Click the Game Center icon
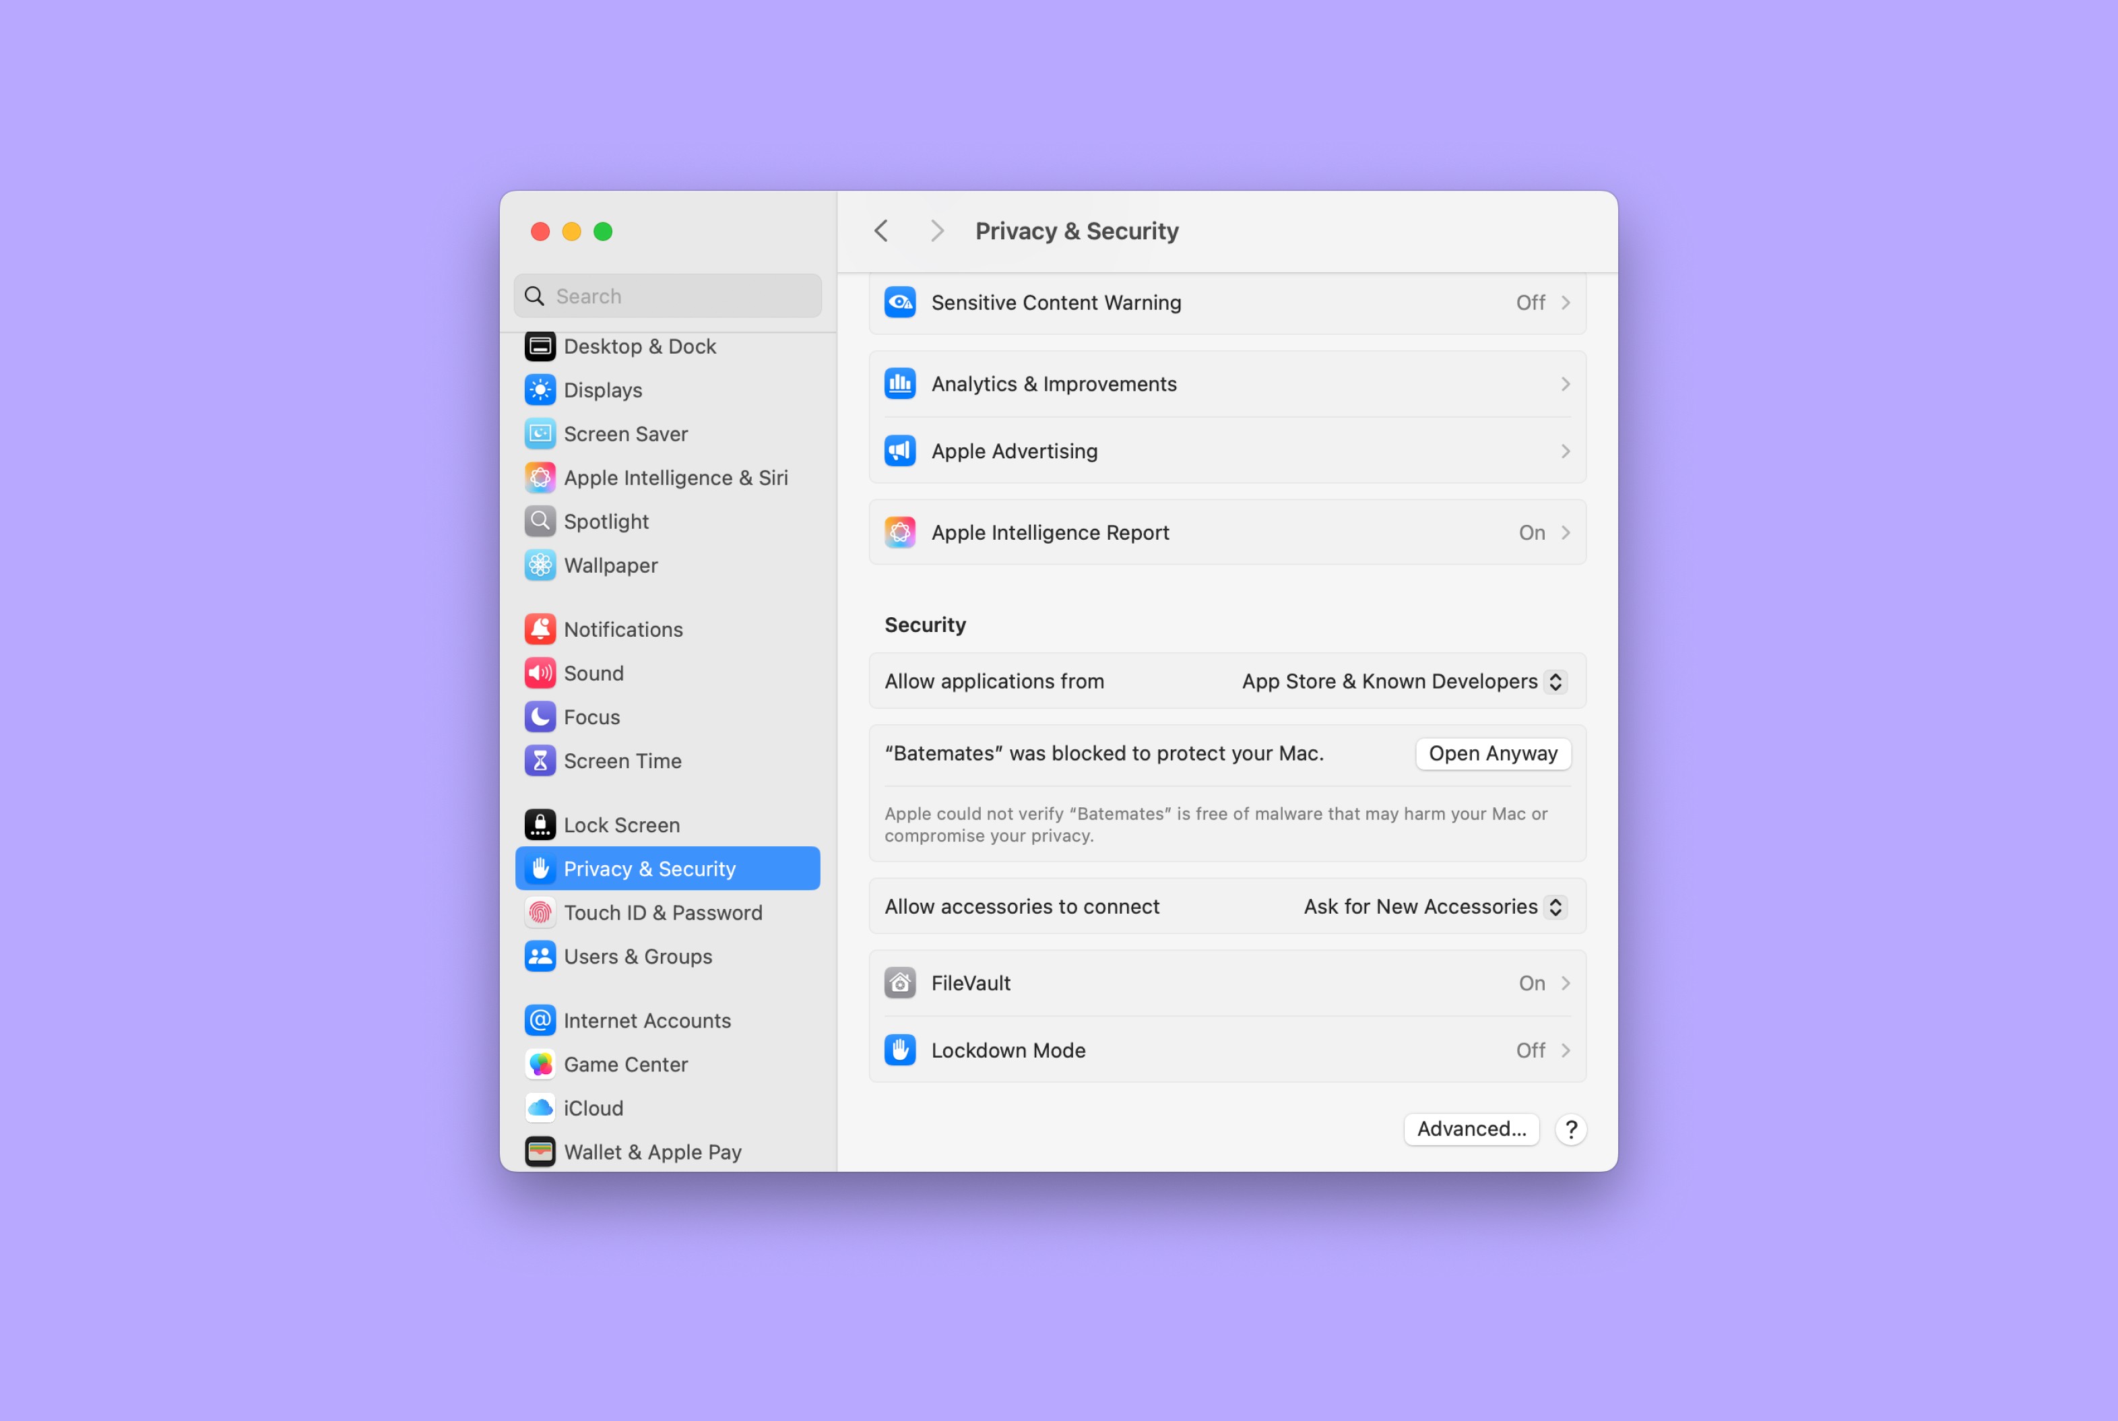The height and width of the screenshot is (1421, 2118). [540, 1065]
